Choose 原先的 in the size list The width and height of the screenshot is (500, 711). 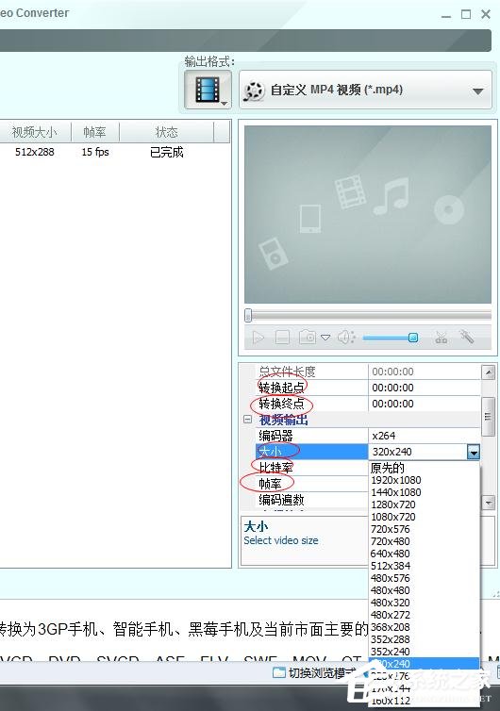424,468
